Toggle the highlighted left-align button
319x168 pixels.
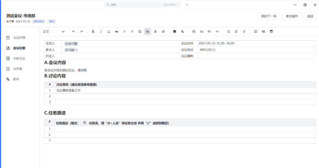pos(148,32)
